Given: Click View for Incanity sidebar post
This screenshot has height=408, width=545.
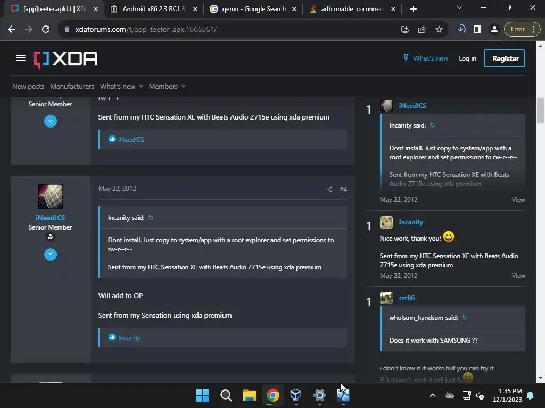Looking at the screenshot, I should tap(518, 276).
